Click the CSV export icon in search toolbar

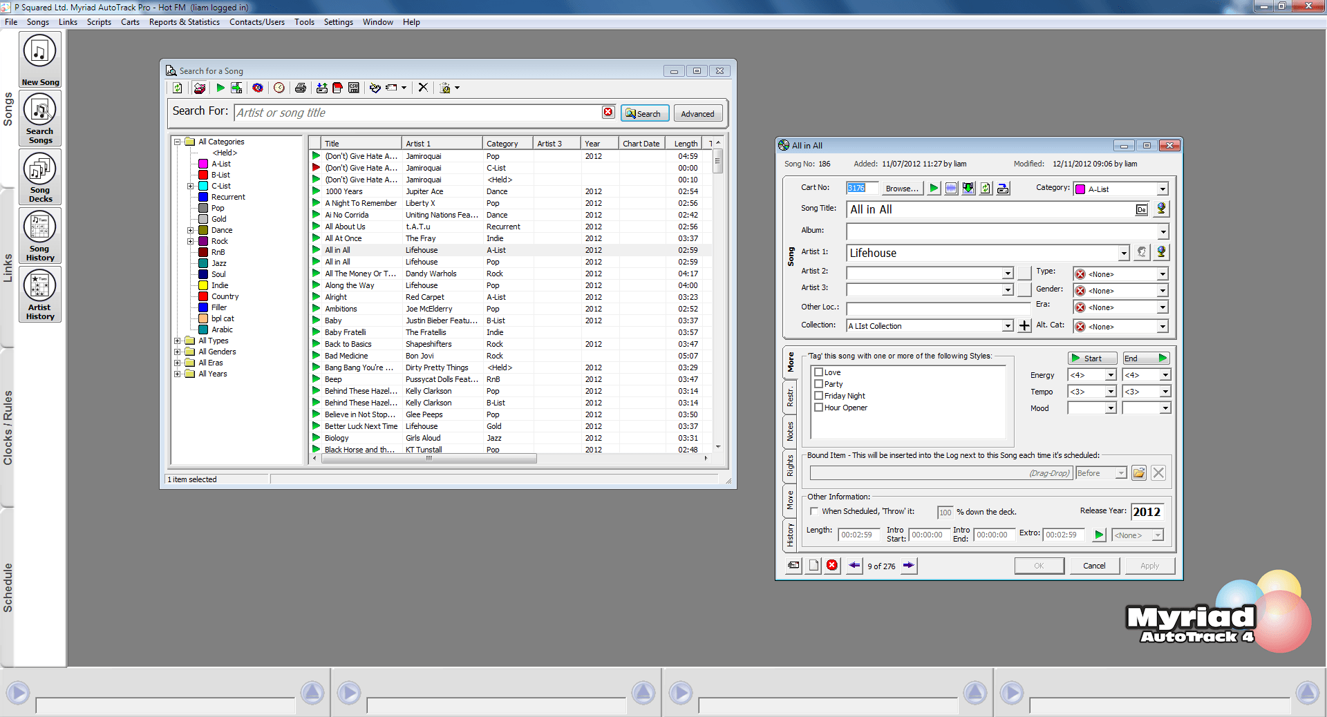354,88
